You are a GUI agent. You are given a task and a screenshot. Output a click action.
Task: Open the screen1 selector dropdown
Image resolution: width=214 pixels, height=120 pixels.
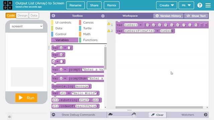pos(26,26)
